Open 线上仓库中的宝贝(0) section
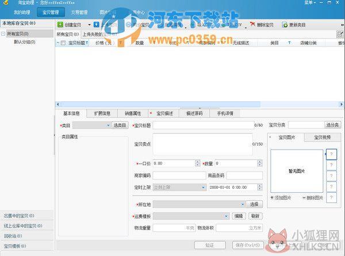 27,226
